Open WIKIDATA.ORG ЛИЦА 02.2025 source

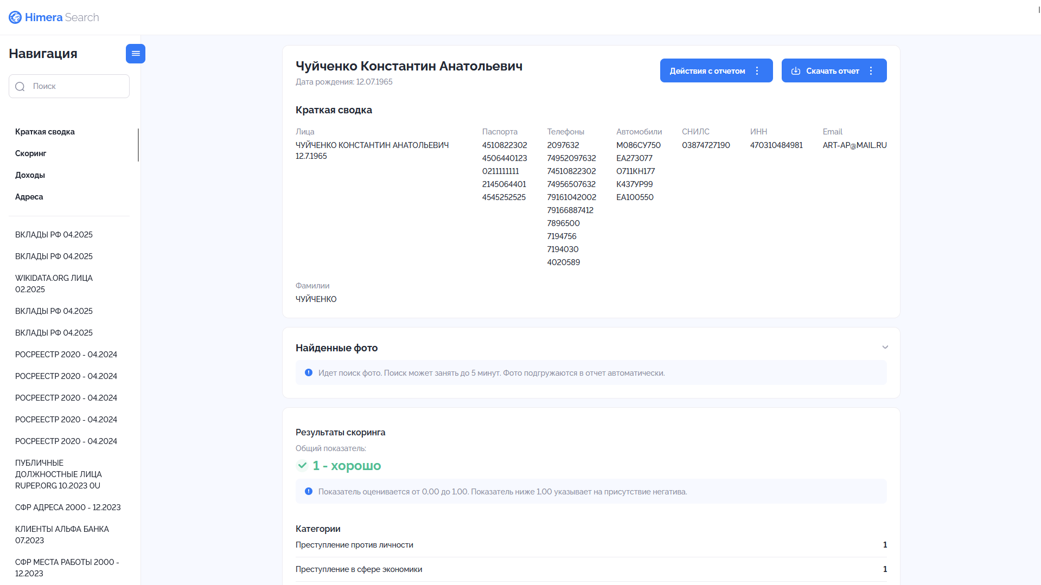coord(54,284)
